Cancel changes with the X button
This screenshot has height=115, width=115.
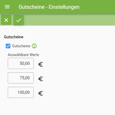[6, 20]
